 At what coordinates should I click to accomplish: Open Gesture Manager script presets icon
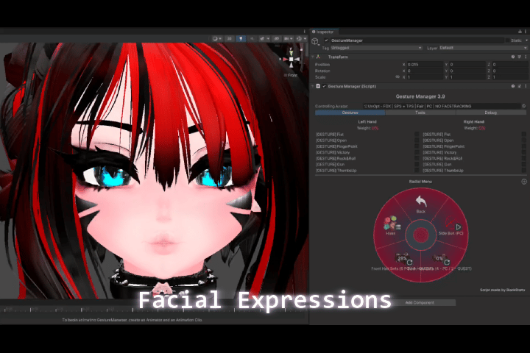tap(520, 86)
